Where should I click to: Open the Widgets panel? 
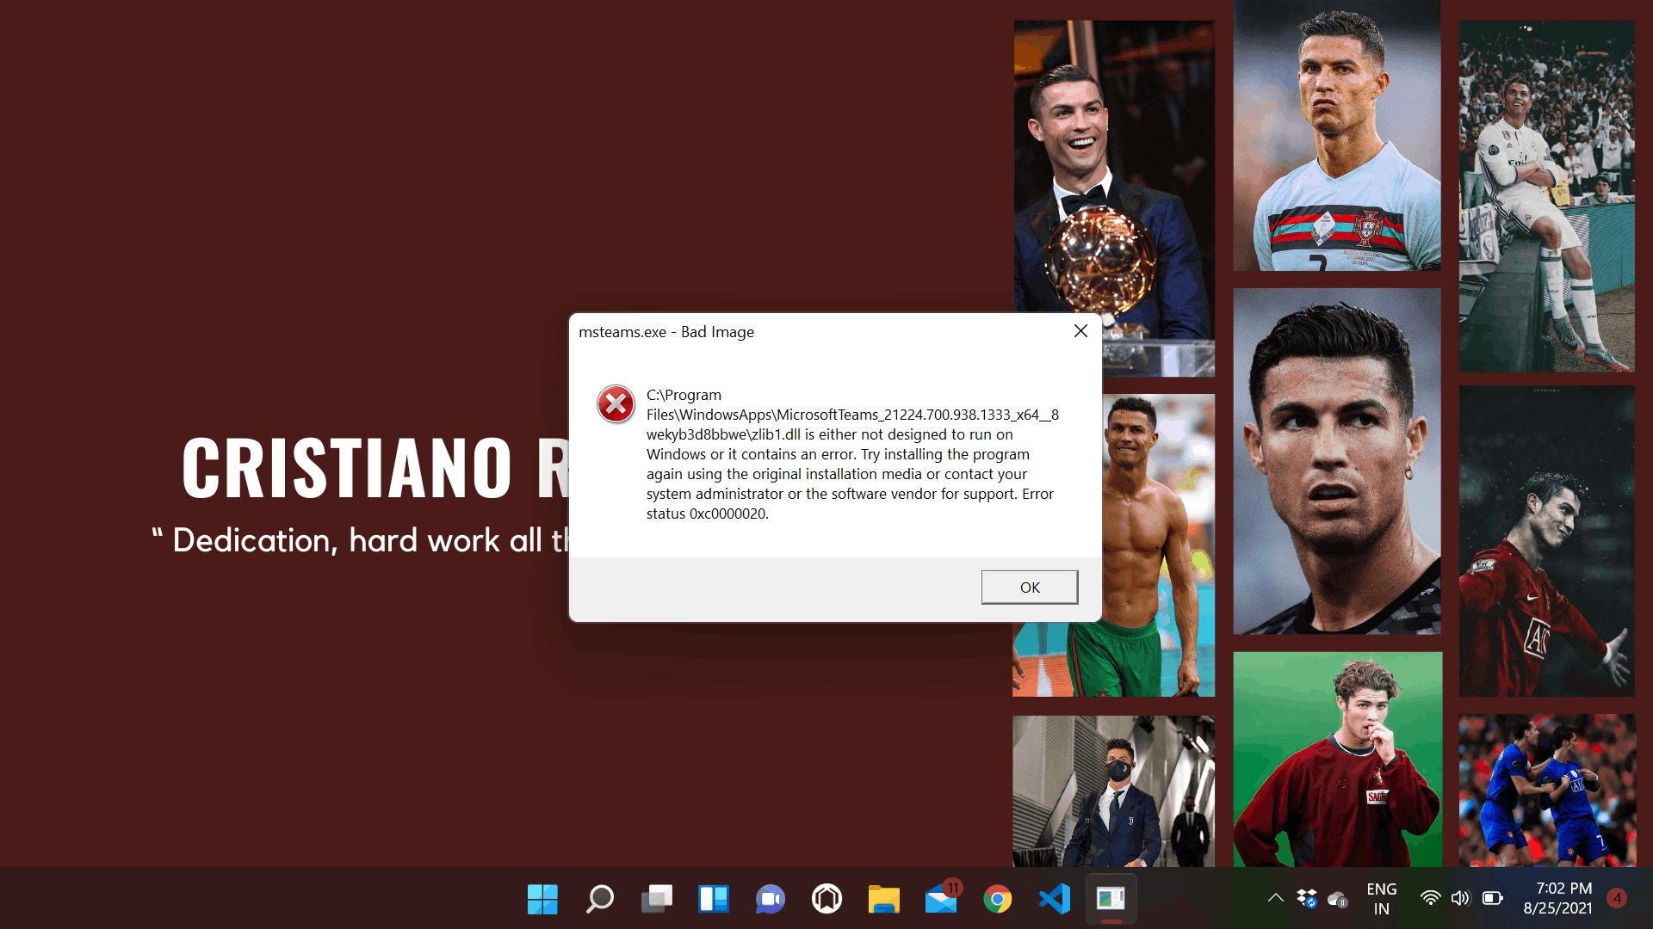pos(713,899)
